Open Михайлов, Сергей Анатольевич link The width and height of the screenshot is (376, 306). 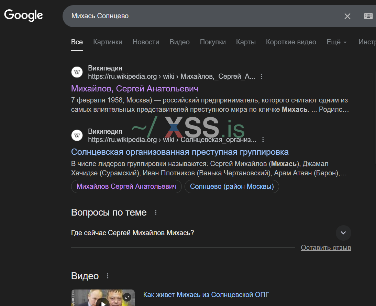[x=134, y=89]
